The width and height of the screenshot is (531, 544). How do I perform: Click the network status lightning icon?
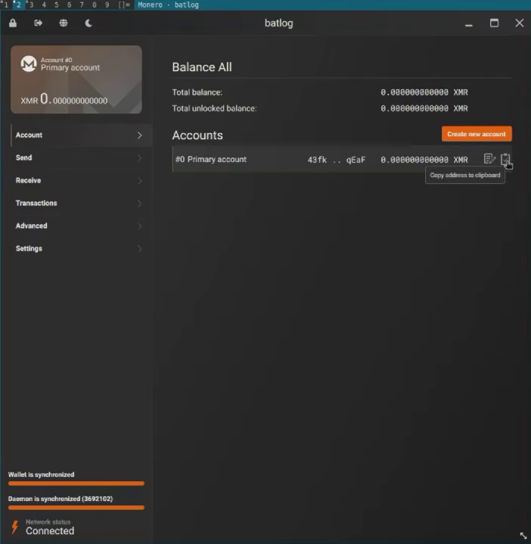(14, 527)
